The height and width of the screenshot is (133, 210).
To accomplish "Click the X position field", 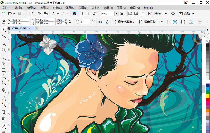I will 20,20.
